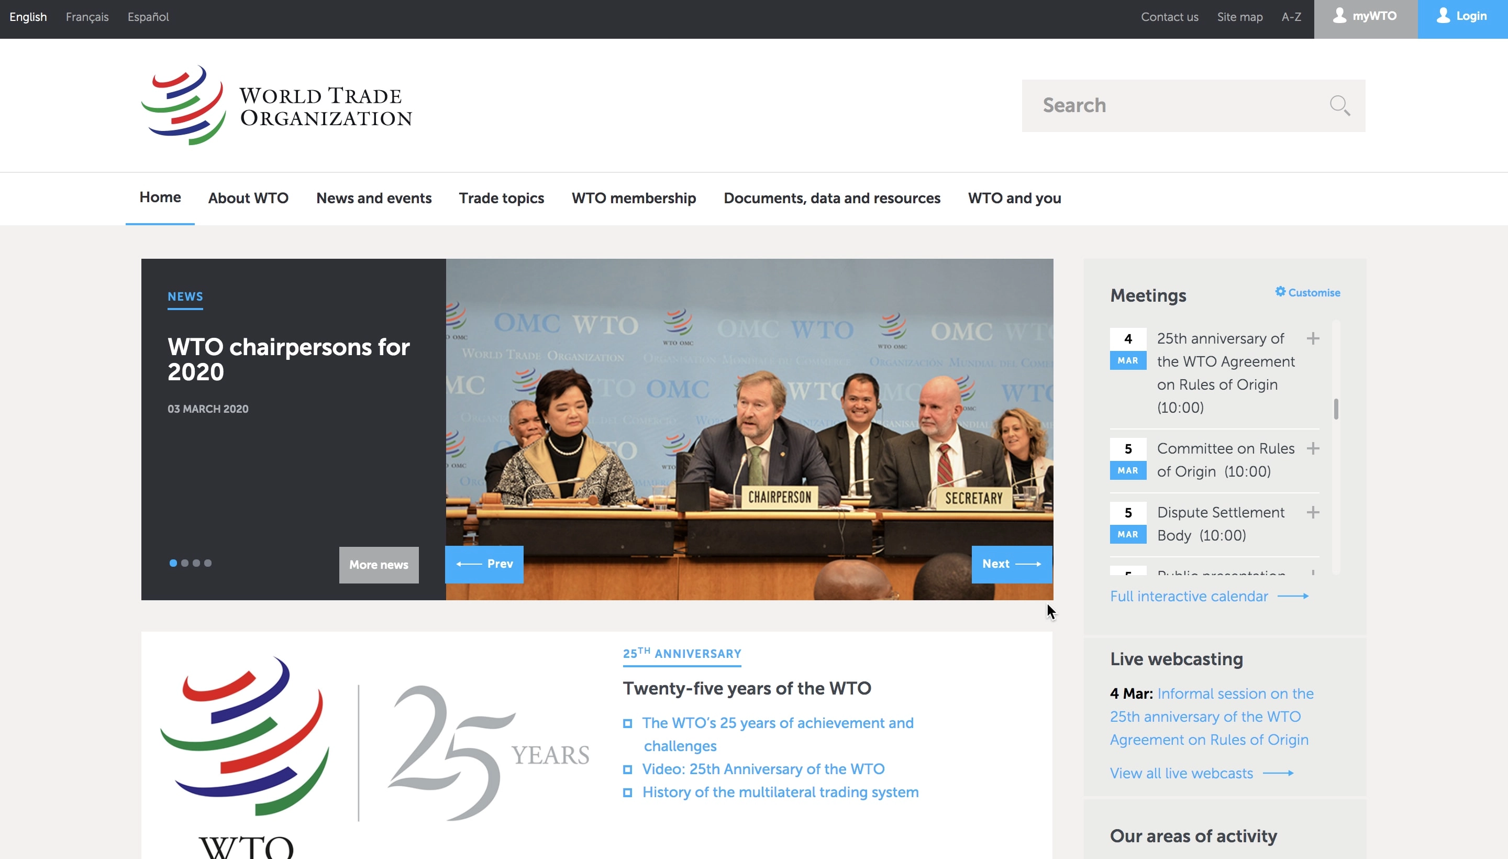Switch language to Français
The width and height of the screenshot is (1508, 859).
click(x=87, y=17)
